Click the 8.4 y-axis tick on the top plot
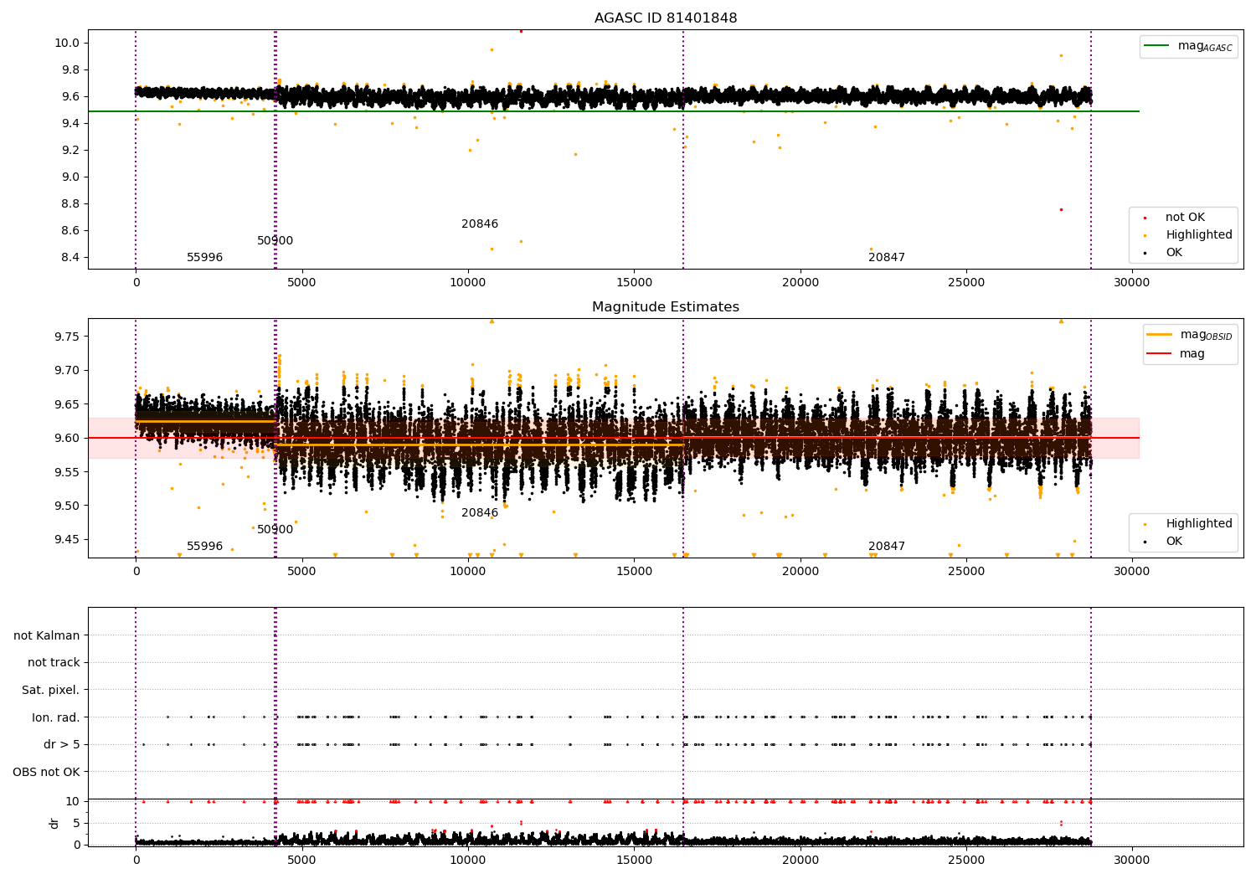 coord(71,257)
